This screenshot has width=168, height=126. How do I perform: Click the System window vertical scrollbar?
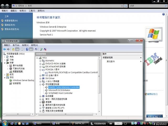(166, 61)
